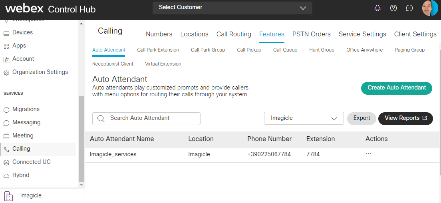Select the Connected UC stack icon
The width and height of the screenshot is (441, 203).
pos(6,162)
